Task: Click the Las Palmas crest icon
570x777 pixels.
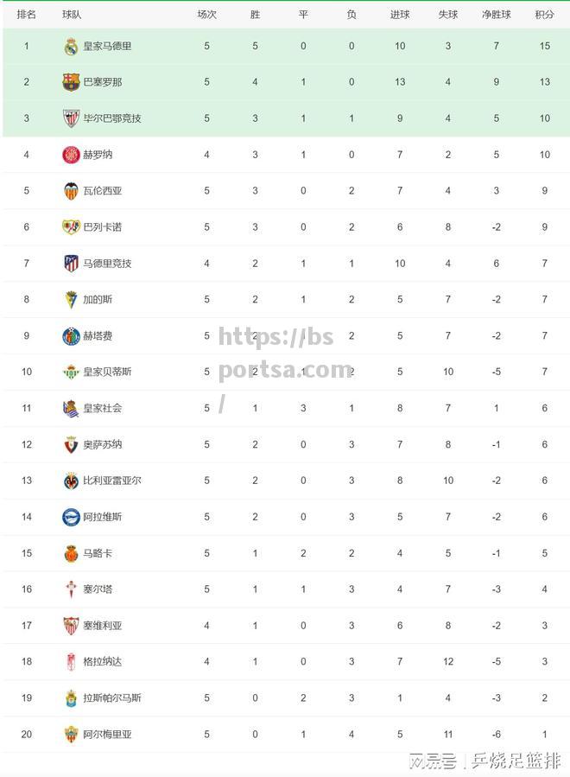Action: pyautogui.click(x=71, y=697)
